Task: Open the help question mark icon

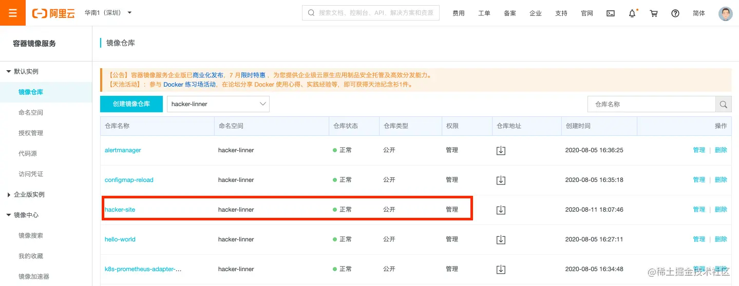Action: (675, 13)
